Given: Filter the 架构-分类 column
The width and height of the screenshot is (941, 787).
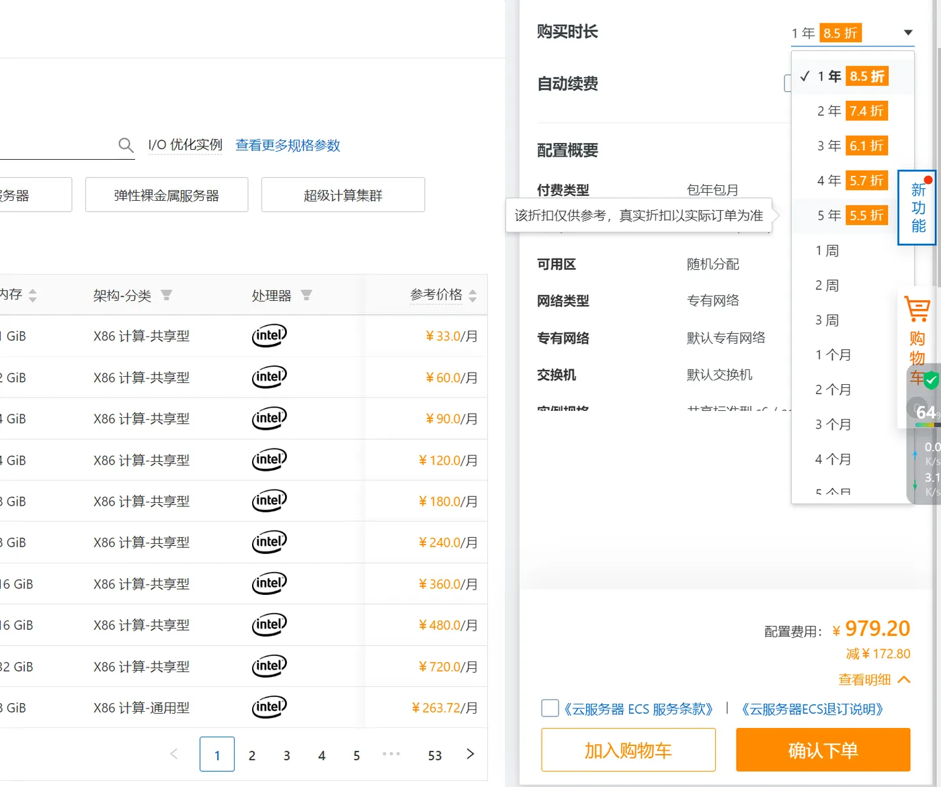Looking at the screenshot, I should (x=167, y=295).
